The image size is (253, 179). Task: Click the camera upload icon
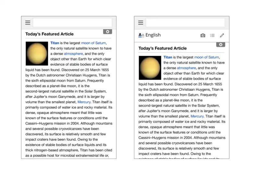click(x=203, y=35)
